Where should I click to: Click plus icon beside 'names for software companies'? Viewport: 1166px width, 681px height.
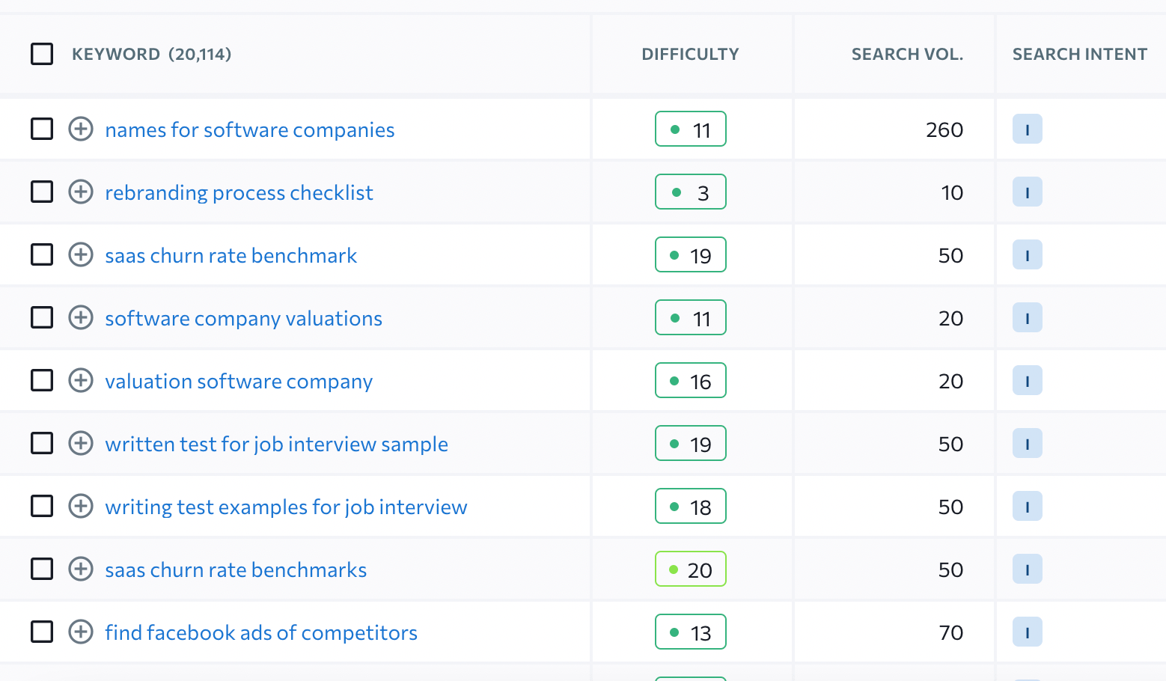tap(81, 129)
